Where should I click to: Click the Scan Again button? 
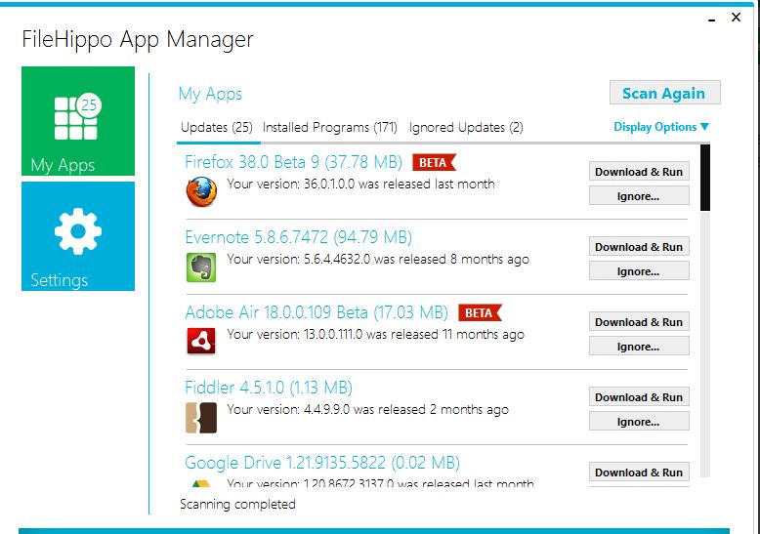pyautogui.click(x=664, y=93)
